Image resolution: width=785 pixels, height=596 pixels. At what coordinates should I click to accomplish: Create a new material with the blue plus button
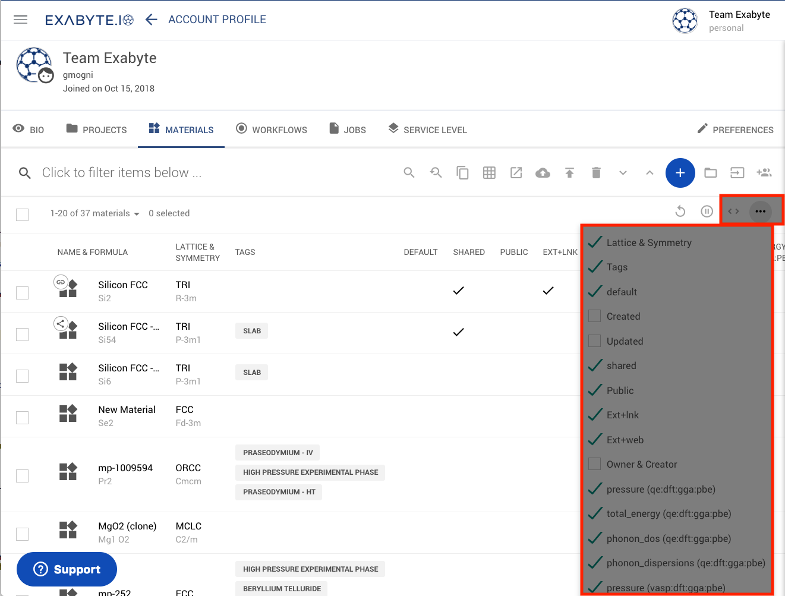[x=680, y=172]
